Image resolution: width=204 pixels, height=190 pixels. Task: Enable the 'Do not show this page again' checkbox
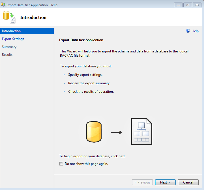61,164
